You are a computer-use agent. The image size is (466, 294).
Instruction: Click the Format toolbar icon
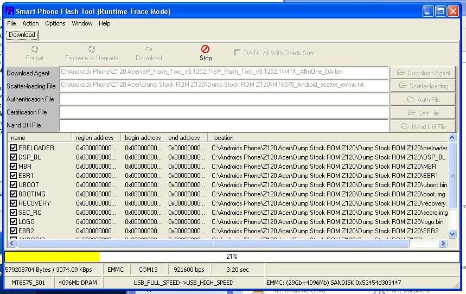point(35,49)
